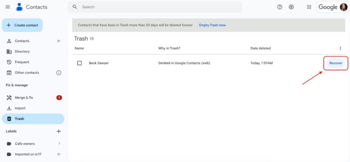Click the search magnifier icon
Viewport: 350px width, 162px height.
[x=75, y=7]
